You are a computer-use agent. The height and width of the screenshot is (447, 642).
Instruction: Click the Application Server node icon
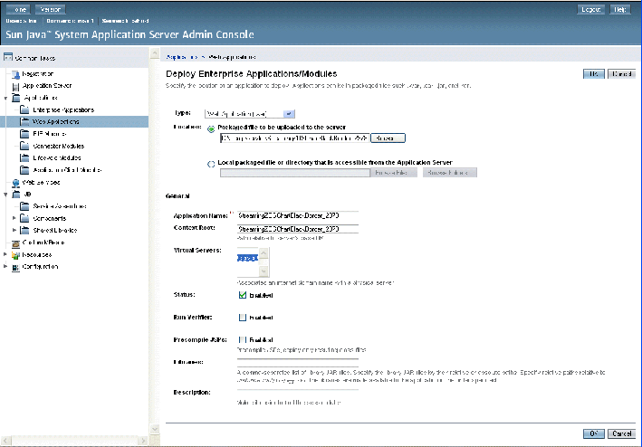(15, 86)
